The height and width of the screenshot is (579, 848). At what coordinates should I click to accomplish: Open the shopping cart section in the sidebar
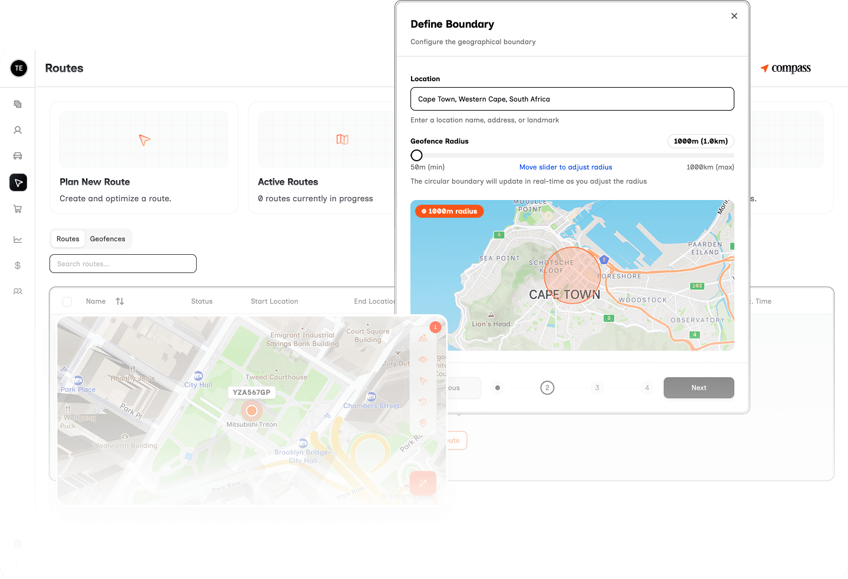click(x=18, y=209)
